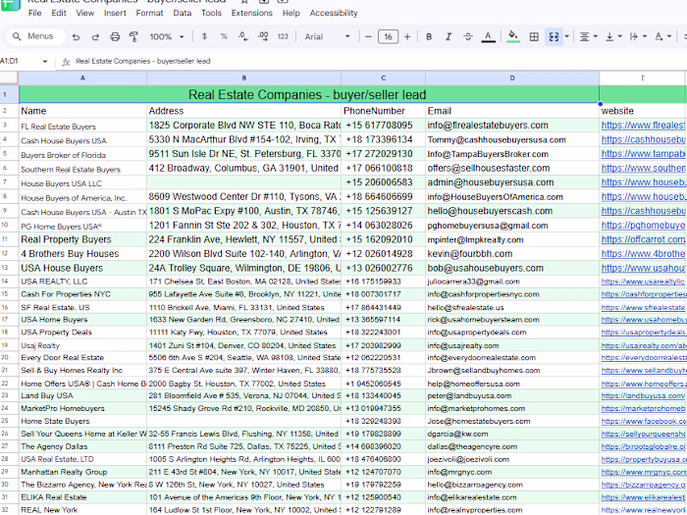687x515 pixels.
Task: Open the tampabuyers link in row 5
Action: 643,154
